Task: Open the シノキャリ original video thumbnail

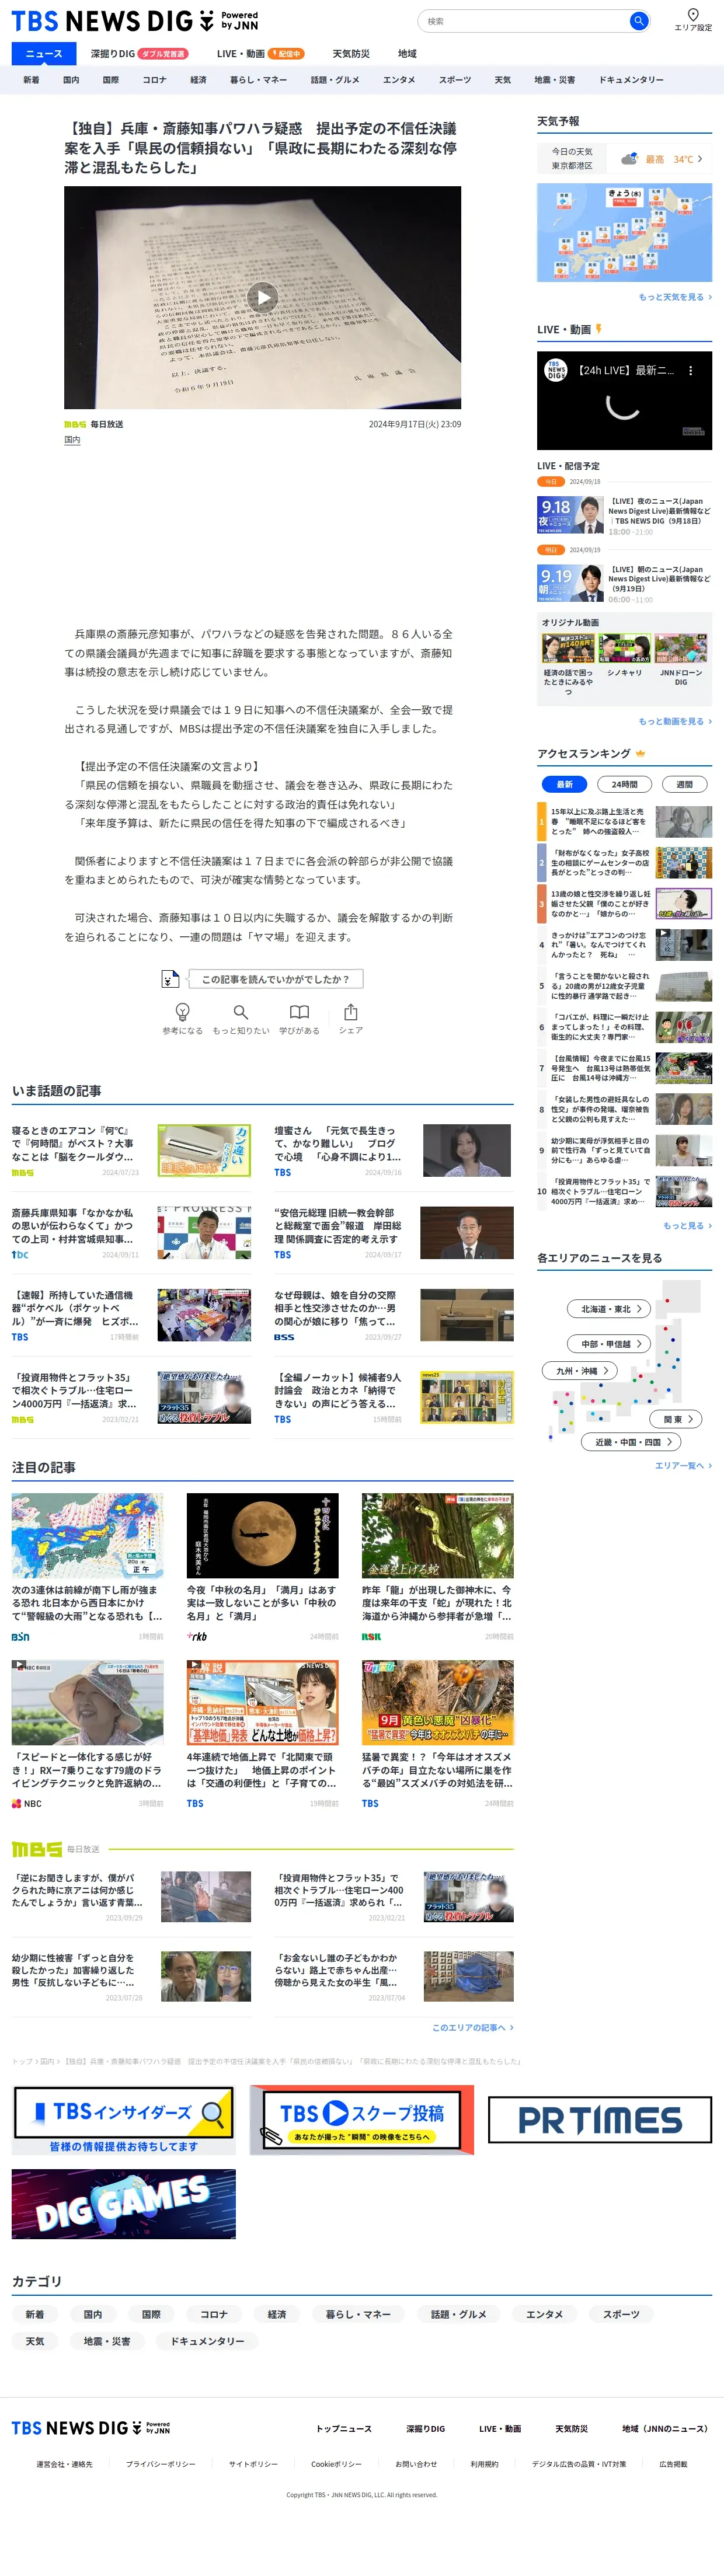Action: [624, 648]
